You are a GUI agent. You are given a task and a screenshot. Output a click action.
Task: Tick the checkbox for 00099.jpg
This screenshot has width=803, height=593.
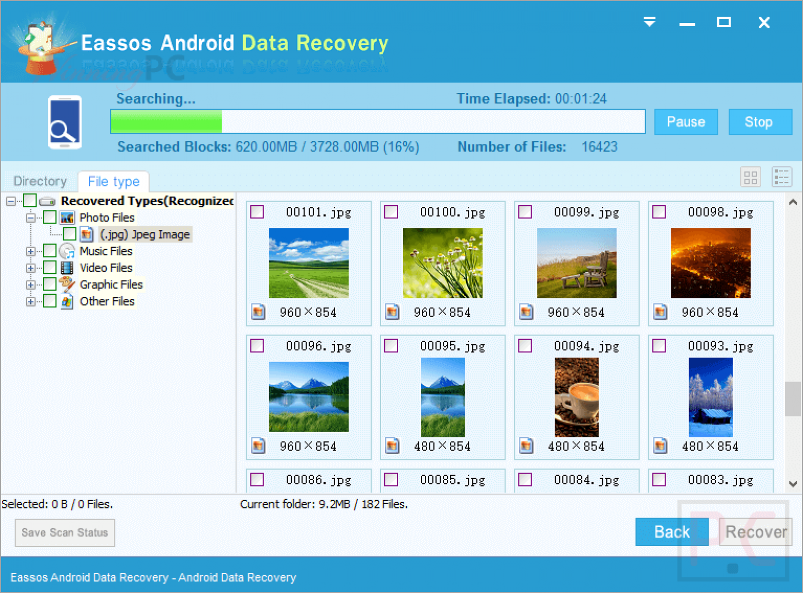tap(525, 212)
